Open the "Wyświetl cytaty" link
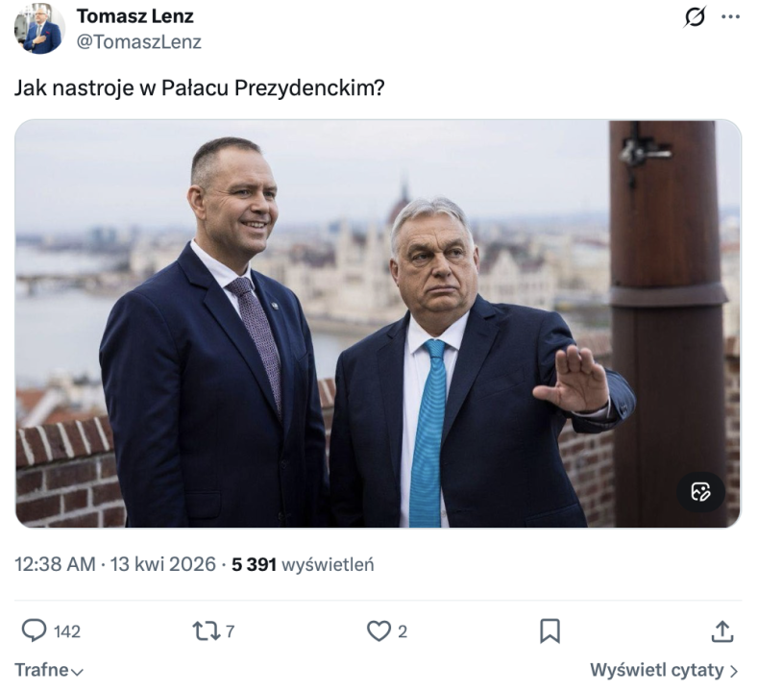The height and width of the screenshot is (692, 758). point(664,670)
